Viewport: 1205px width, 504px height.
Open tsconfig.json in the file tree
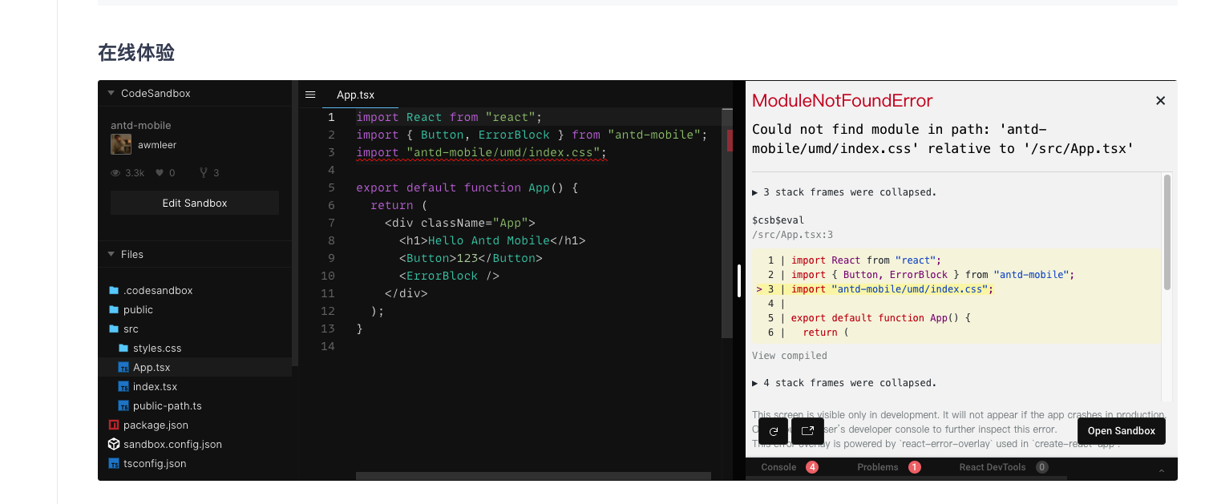155,463
